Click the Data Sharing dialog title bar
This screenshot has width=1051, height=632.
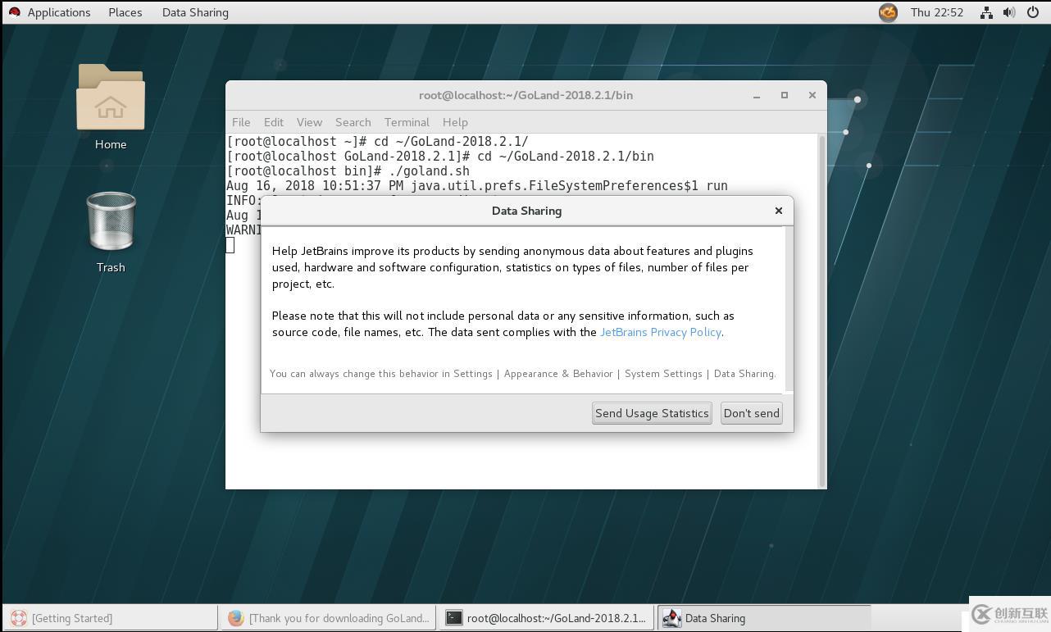point(526,211)
